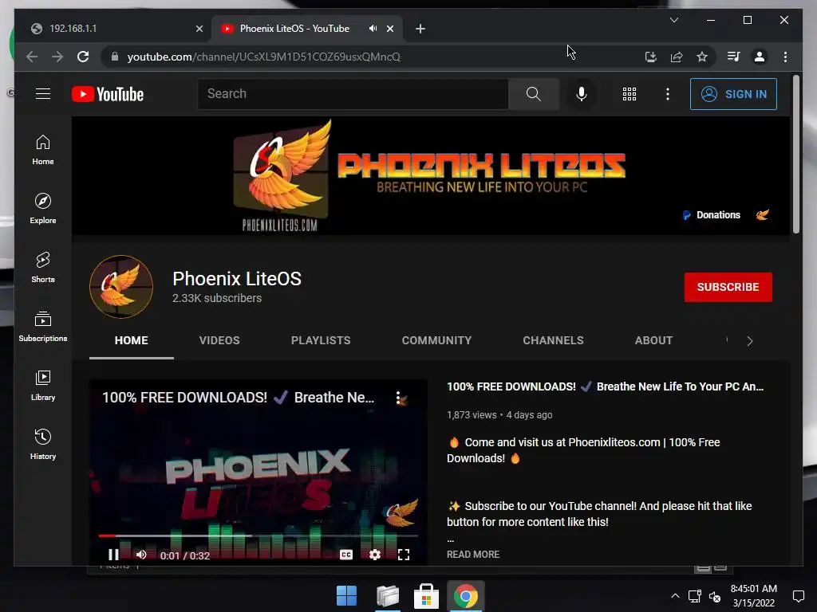Start voice search with microphone icon
The height and width of the screenshot is (612, 817).
coord(582,94)
